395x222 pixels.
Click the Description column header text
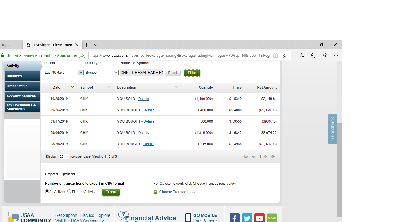click(x=127, y=88)
